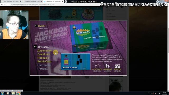Click the browser forward arrow
This screenshot has width=169, height=95.
click(x=5, y=5)
